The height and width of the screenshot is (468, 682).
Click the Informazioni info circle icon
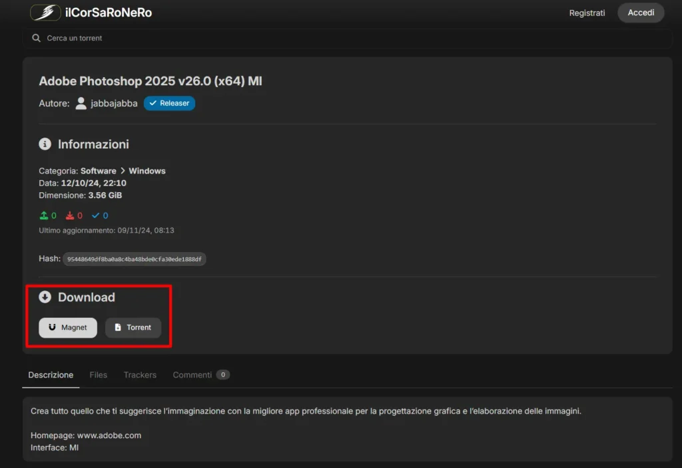pyautogui.click(x=45, y=144)
